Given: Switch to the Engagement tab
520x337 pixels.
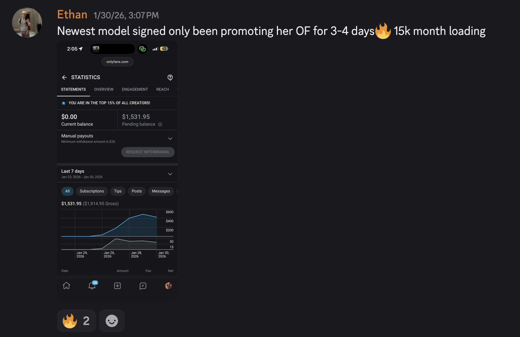Looking at the screenshot, I should 135,89.
